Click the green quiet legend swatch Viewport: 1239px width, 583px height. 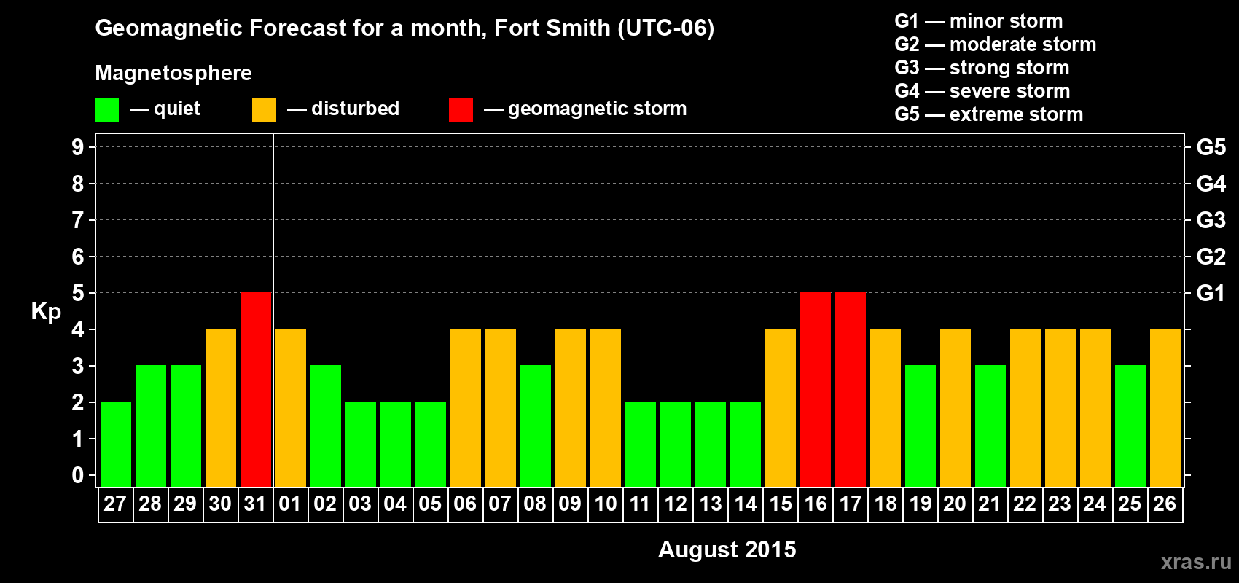coord(106,110)
